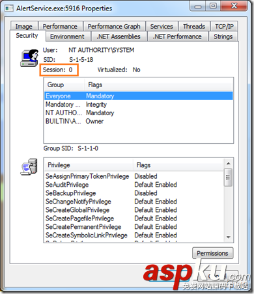254x294 pixels.
Task: Go to the Threads tab
Action: tap(194, 26)
